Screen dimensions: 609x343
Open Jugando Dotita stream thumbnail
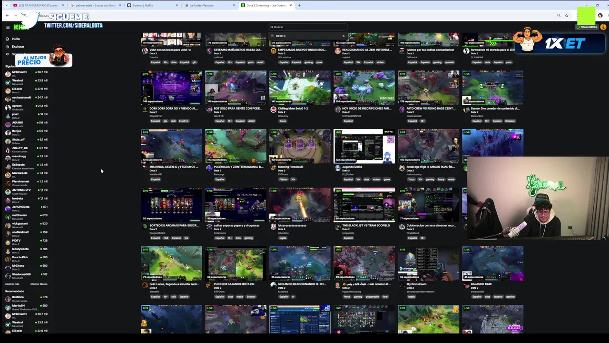coord(364,146)
